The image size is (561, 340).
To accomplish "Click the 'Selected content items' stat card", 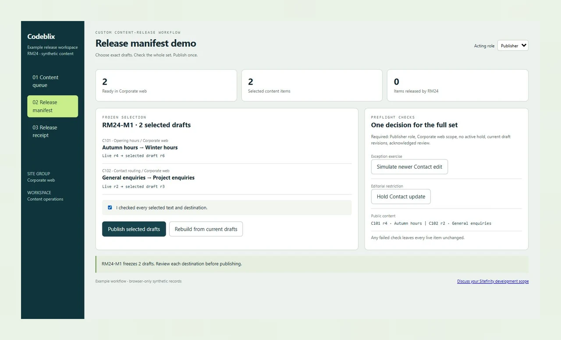I will click(312, 85).
